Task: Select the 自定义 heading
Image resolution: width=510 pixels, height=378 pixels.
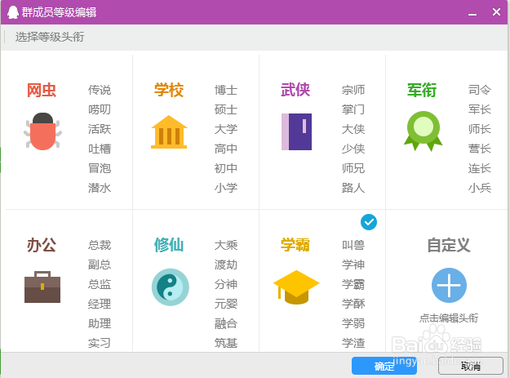Action: [449, 245]
